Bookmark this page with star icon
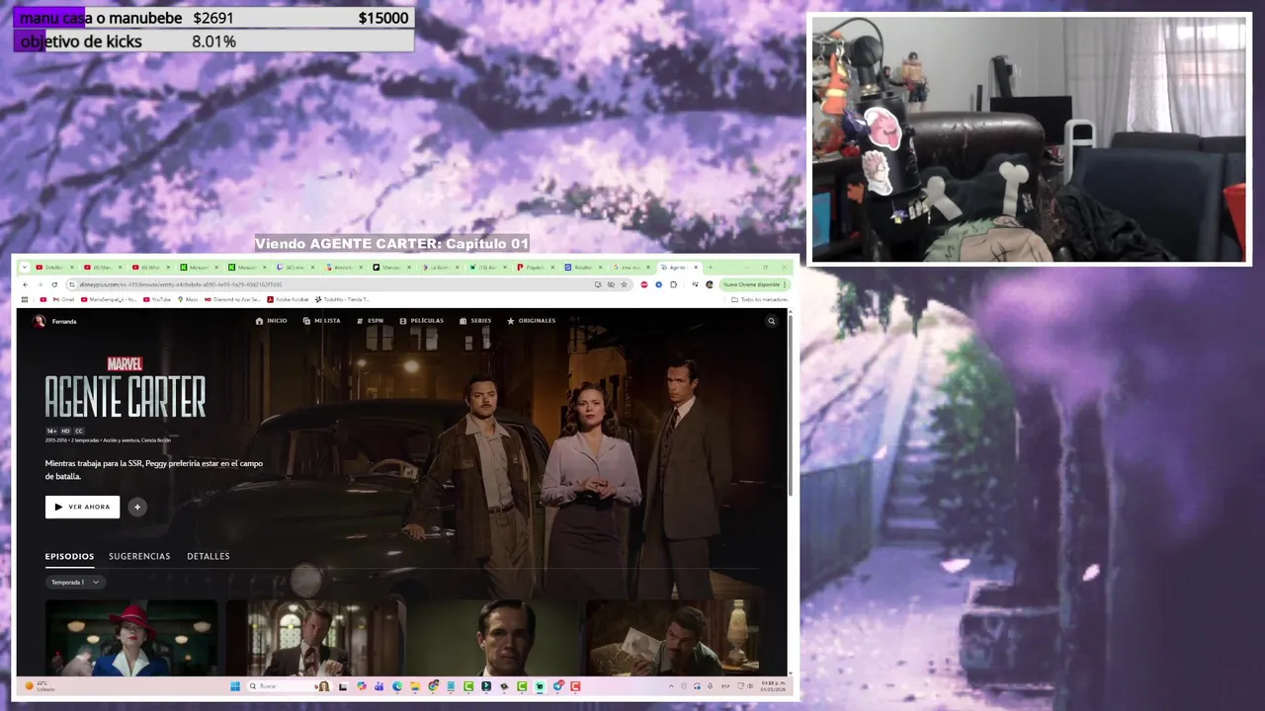Viewport: 1265px width, 711px height. tap(624, 284)
